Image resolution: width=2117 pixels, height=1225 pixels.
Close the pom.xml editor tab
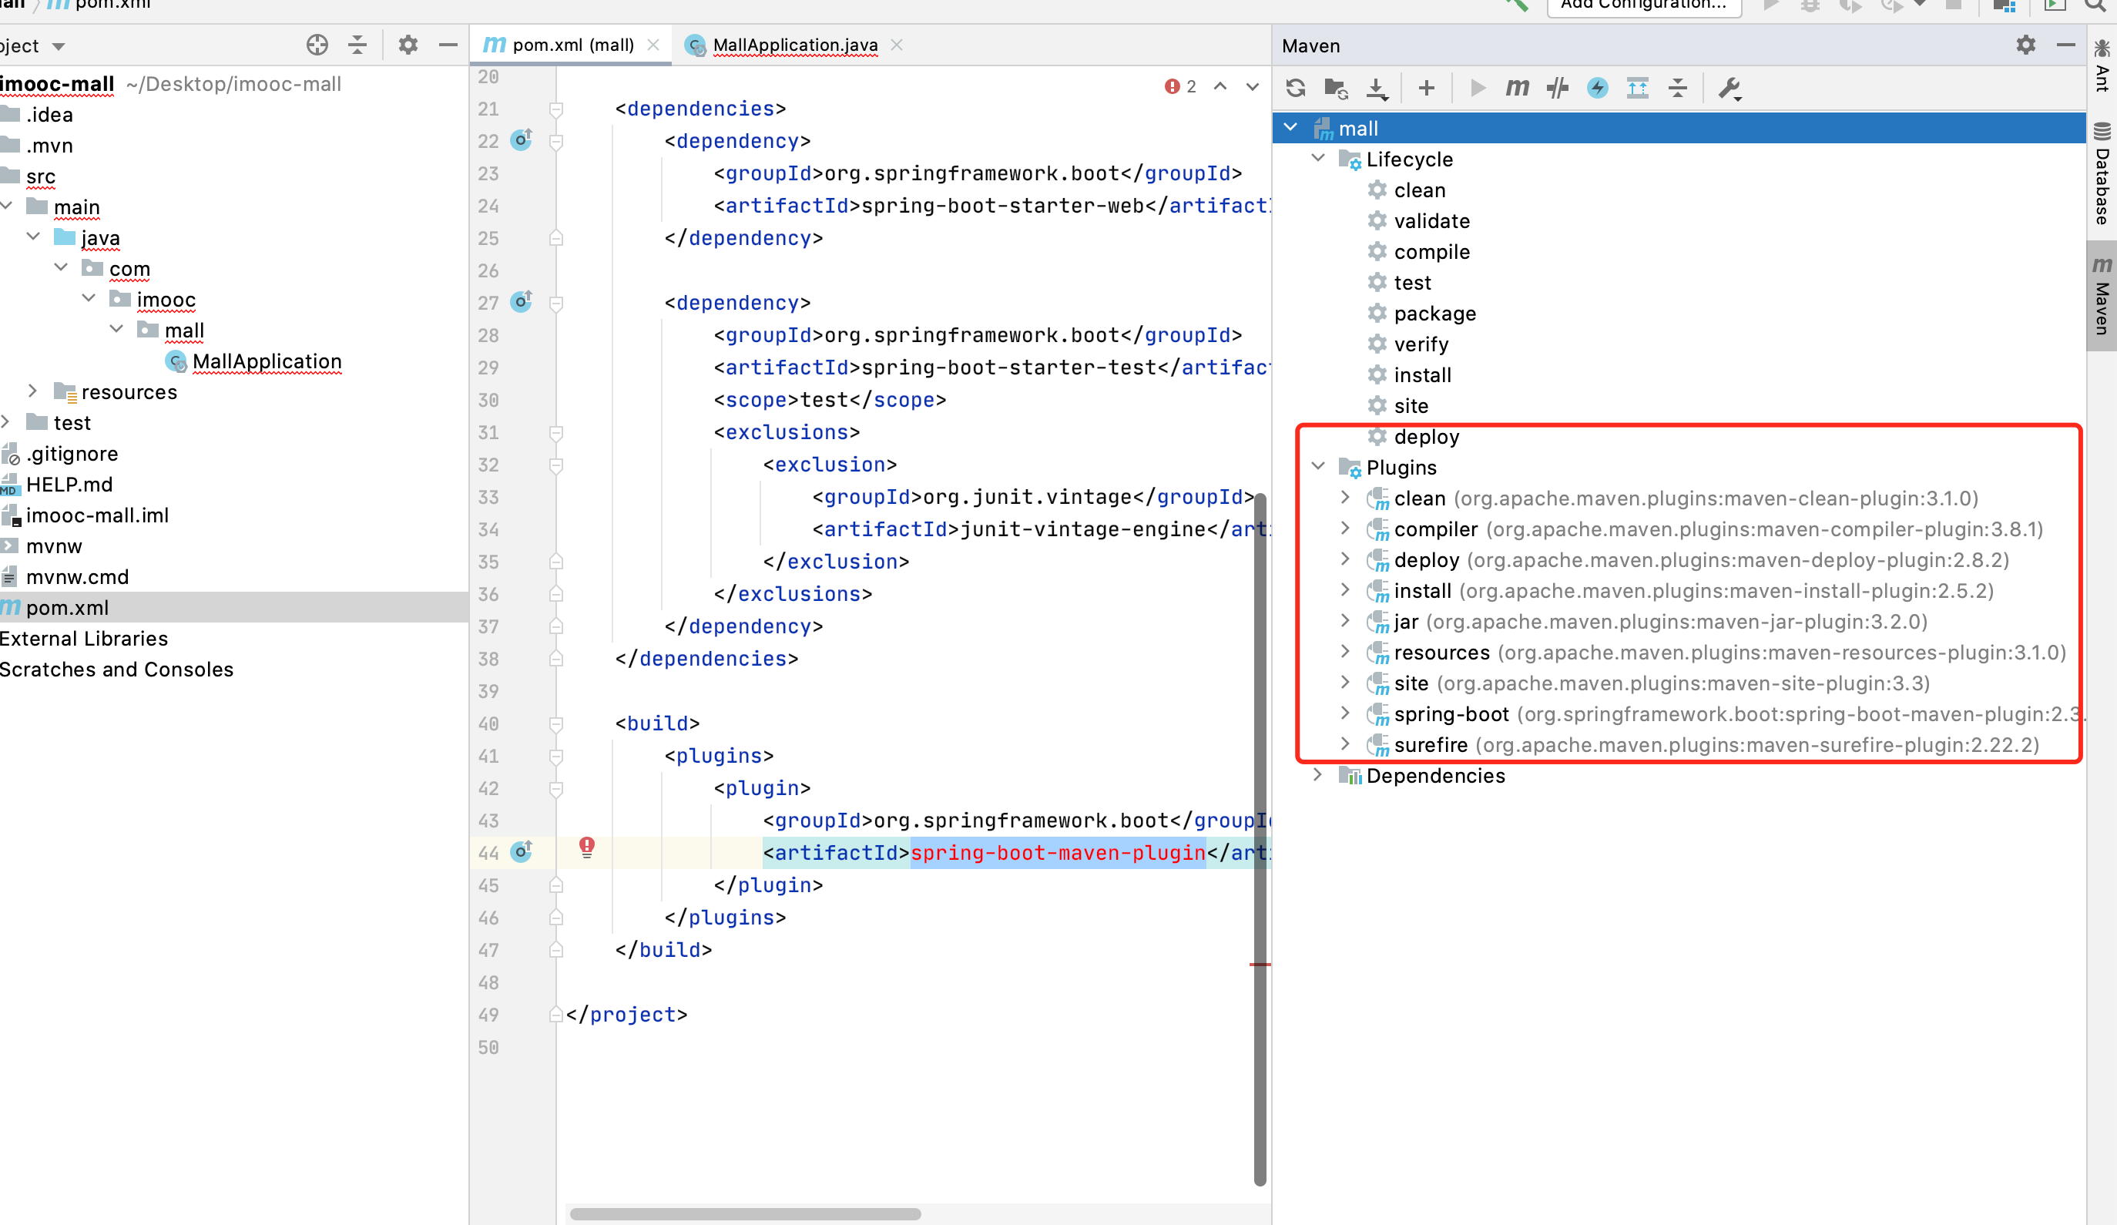tap(653, 45)
